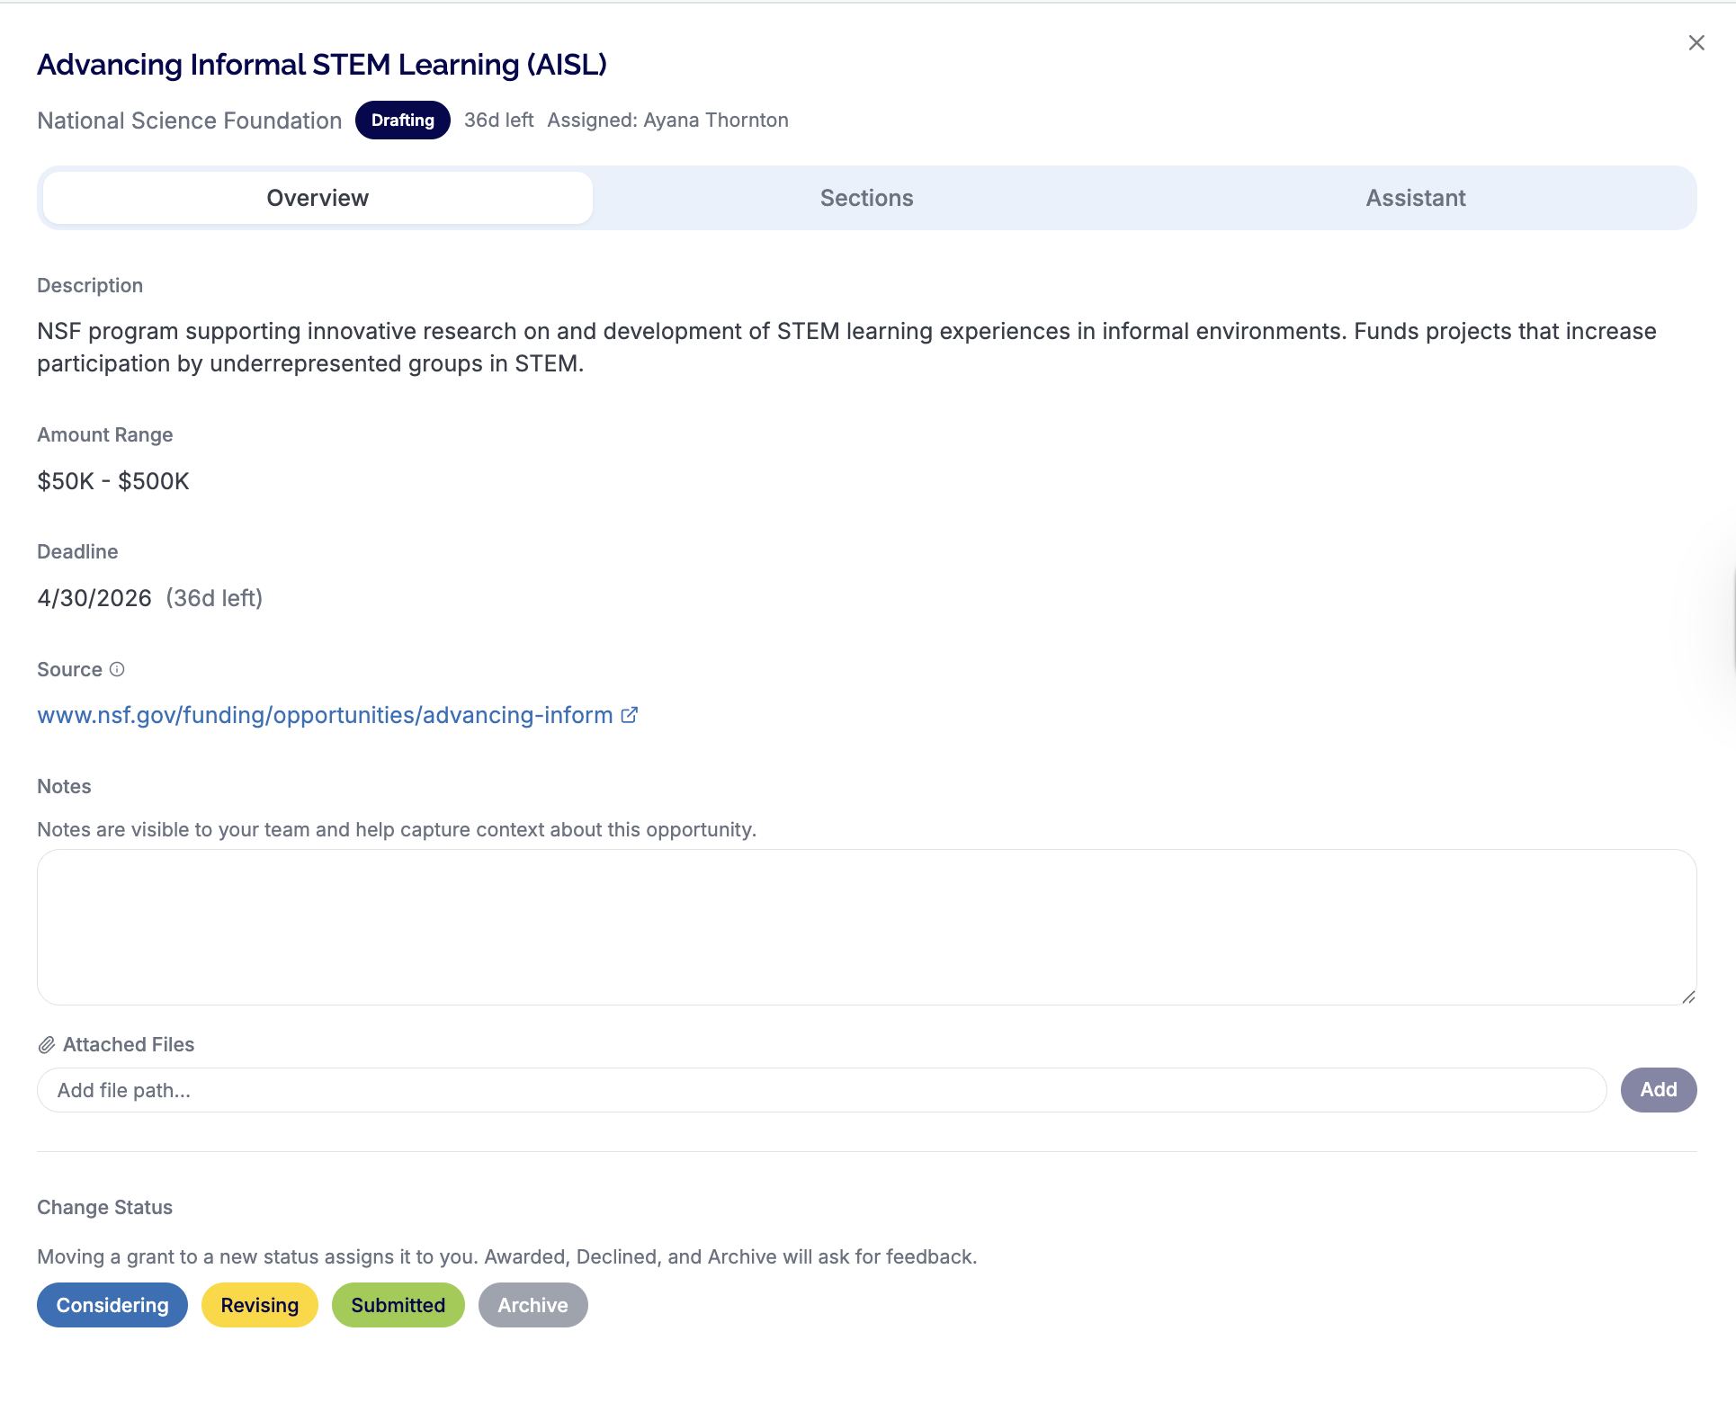This screenshot has height=1403, width=1736.
Task: Select the Overview tab
Action: [x=317, y=198]
